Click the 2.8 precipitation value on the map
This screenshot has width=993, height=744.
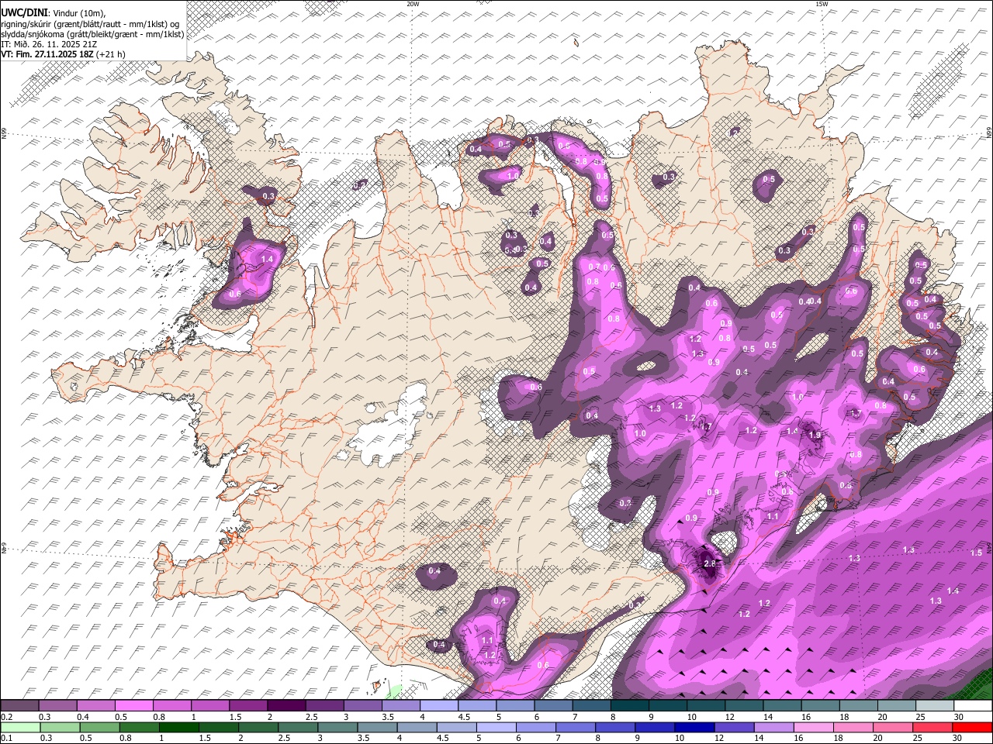click(709, 563)
